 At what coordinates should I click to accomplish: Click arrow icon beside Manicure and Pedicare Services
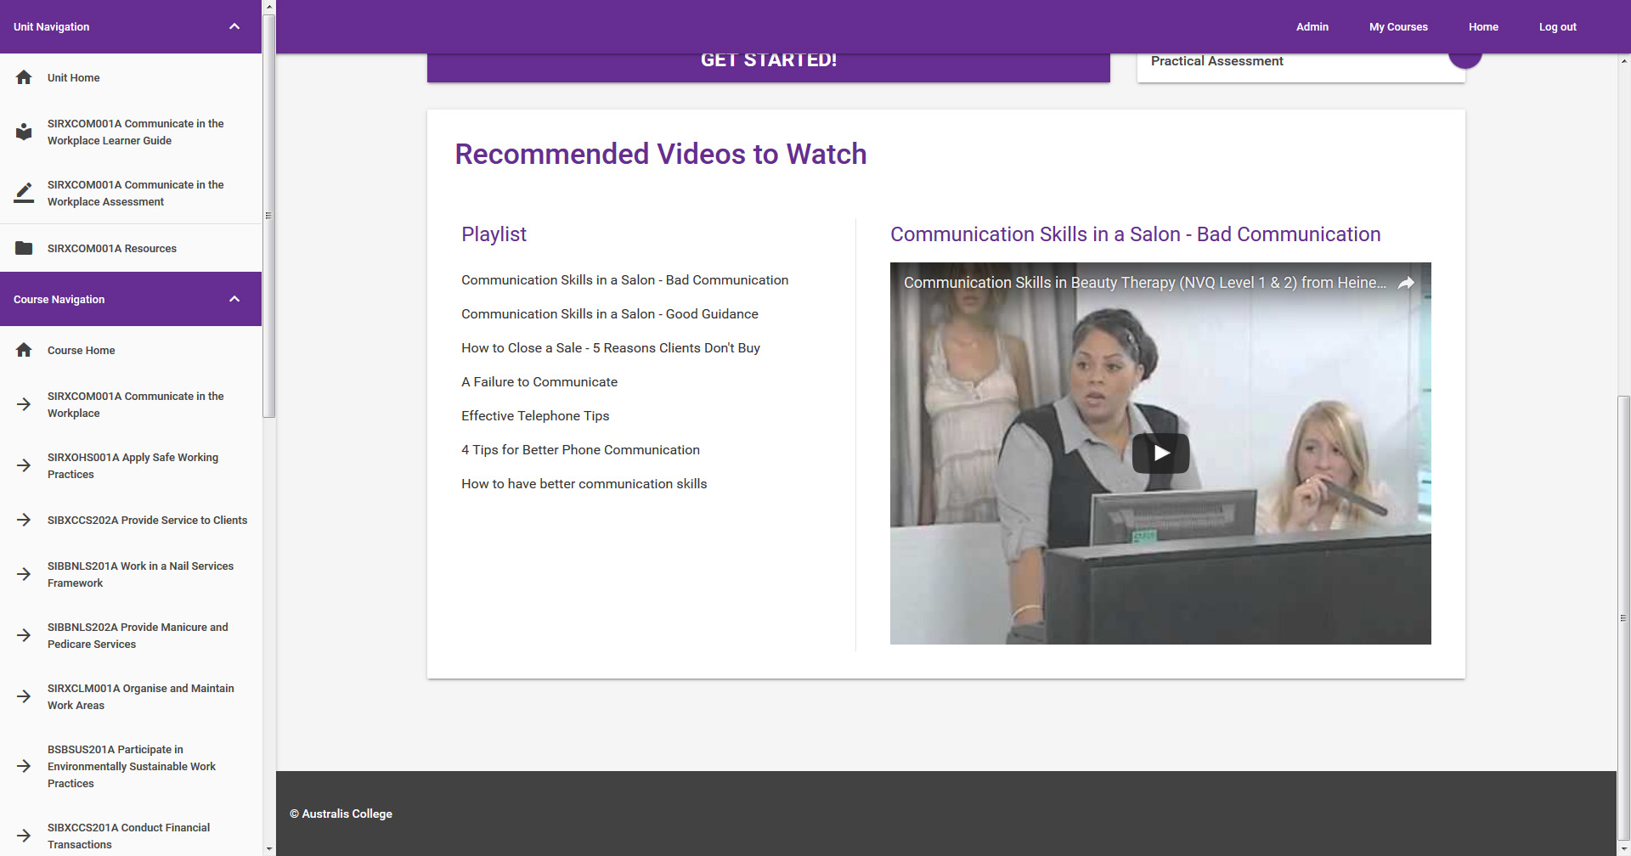(24, 635)
